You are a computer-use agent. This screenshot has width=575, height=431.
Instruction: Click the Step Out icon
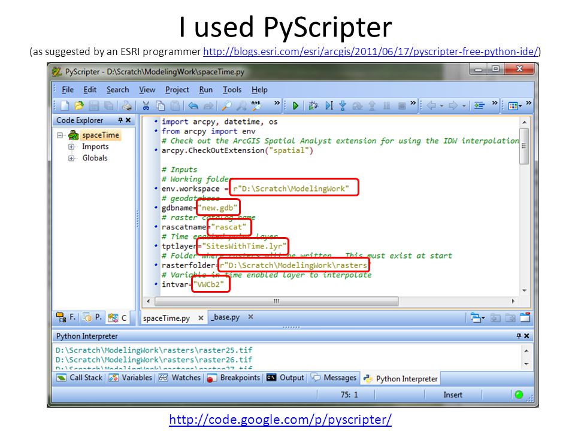click(x=372, y=105)
